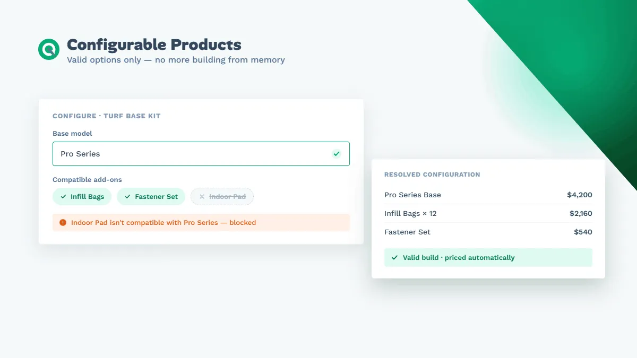Click the checkmark icon beside Valid build

point(394,258)
